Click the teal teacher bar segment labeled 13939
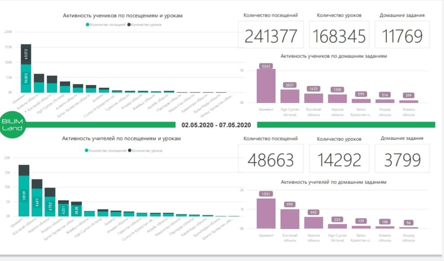444x261 pixels. tap(24, 196)
